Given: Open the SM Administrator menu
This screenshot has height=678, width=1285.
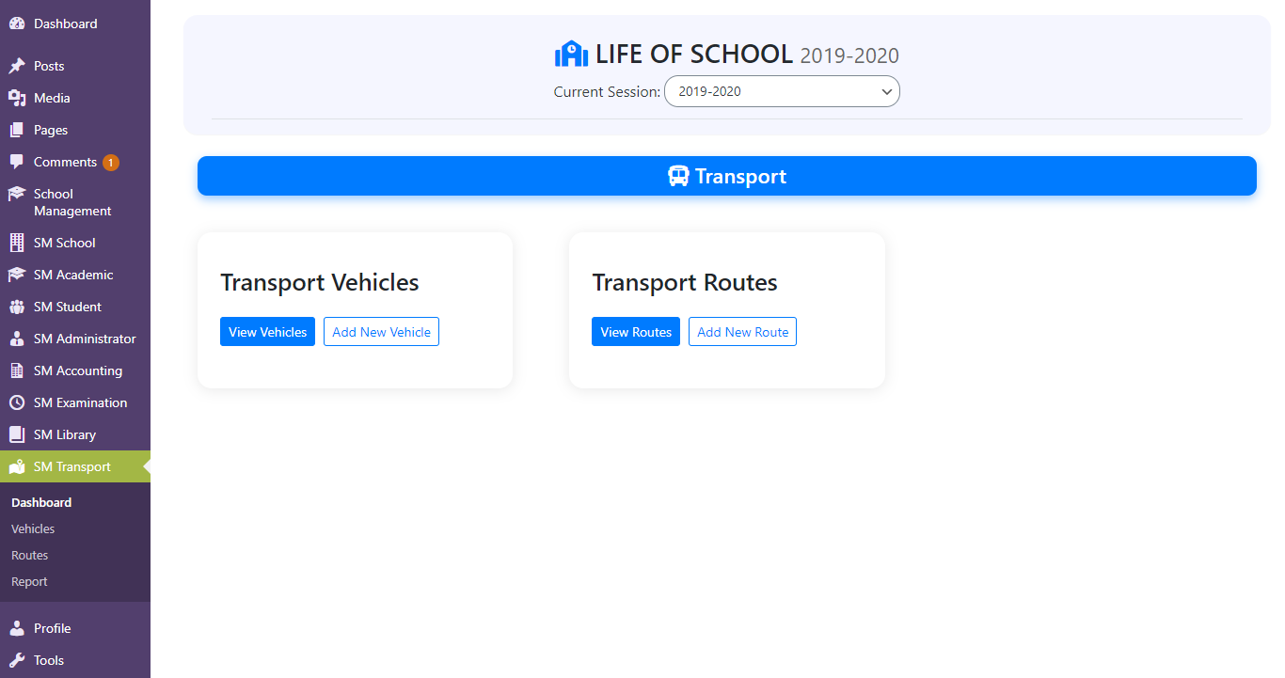Looking at the screenshot, I should [75, 339].
